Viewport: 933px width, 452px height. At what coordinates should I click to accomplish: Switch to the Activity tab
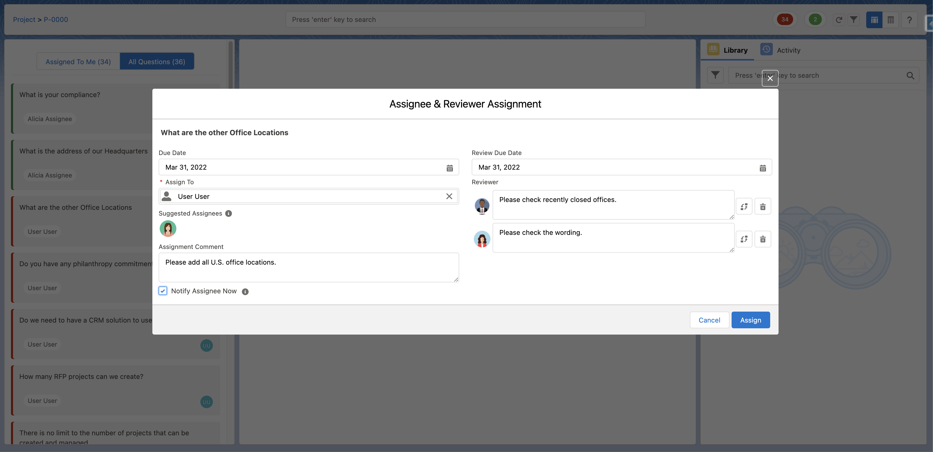point(780,50)
